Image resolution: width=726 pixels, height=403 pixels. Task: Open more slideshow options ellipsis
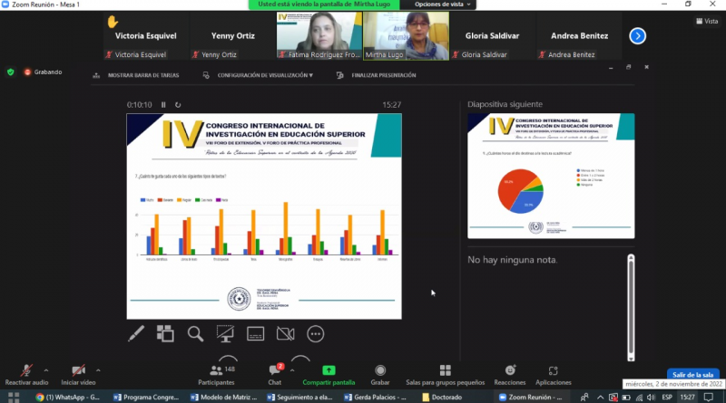coord(316,334)
